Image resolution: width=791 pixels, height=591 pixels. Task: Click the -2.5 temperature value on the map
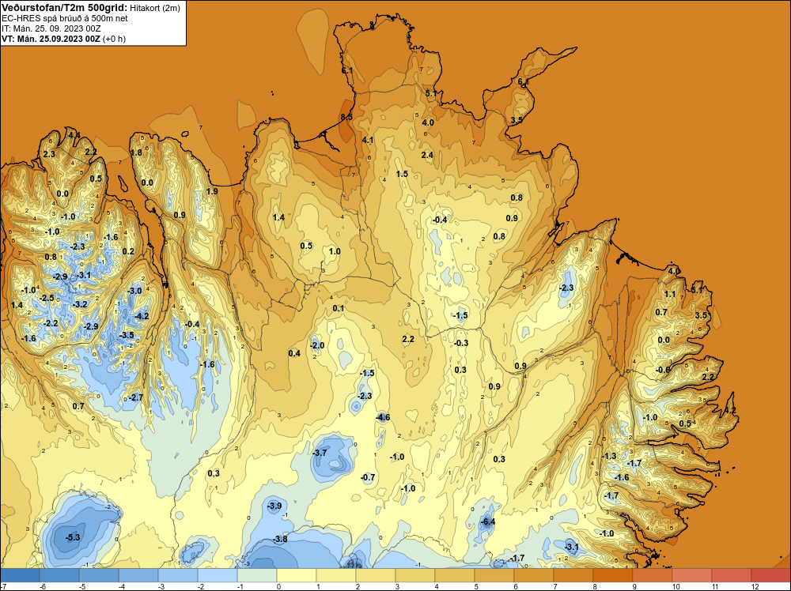pos(47,298)
